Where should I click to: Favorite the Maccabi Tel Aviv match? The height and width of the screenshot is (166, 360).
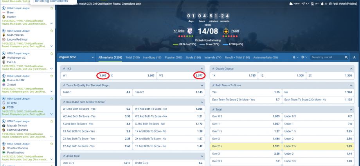(x=52, y=121)
